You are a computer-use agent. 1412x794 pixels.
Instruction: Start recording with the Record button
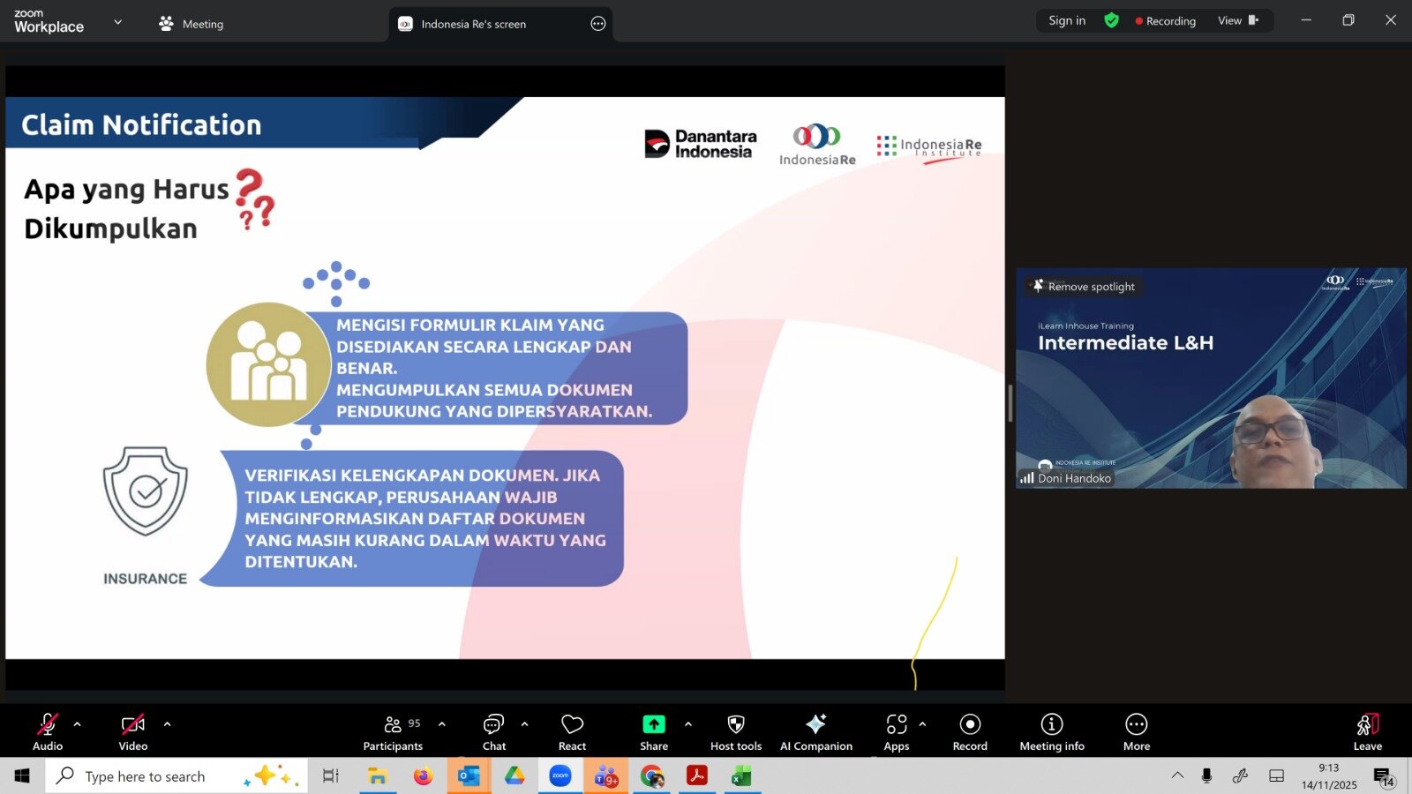click(x=969, y=732)
